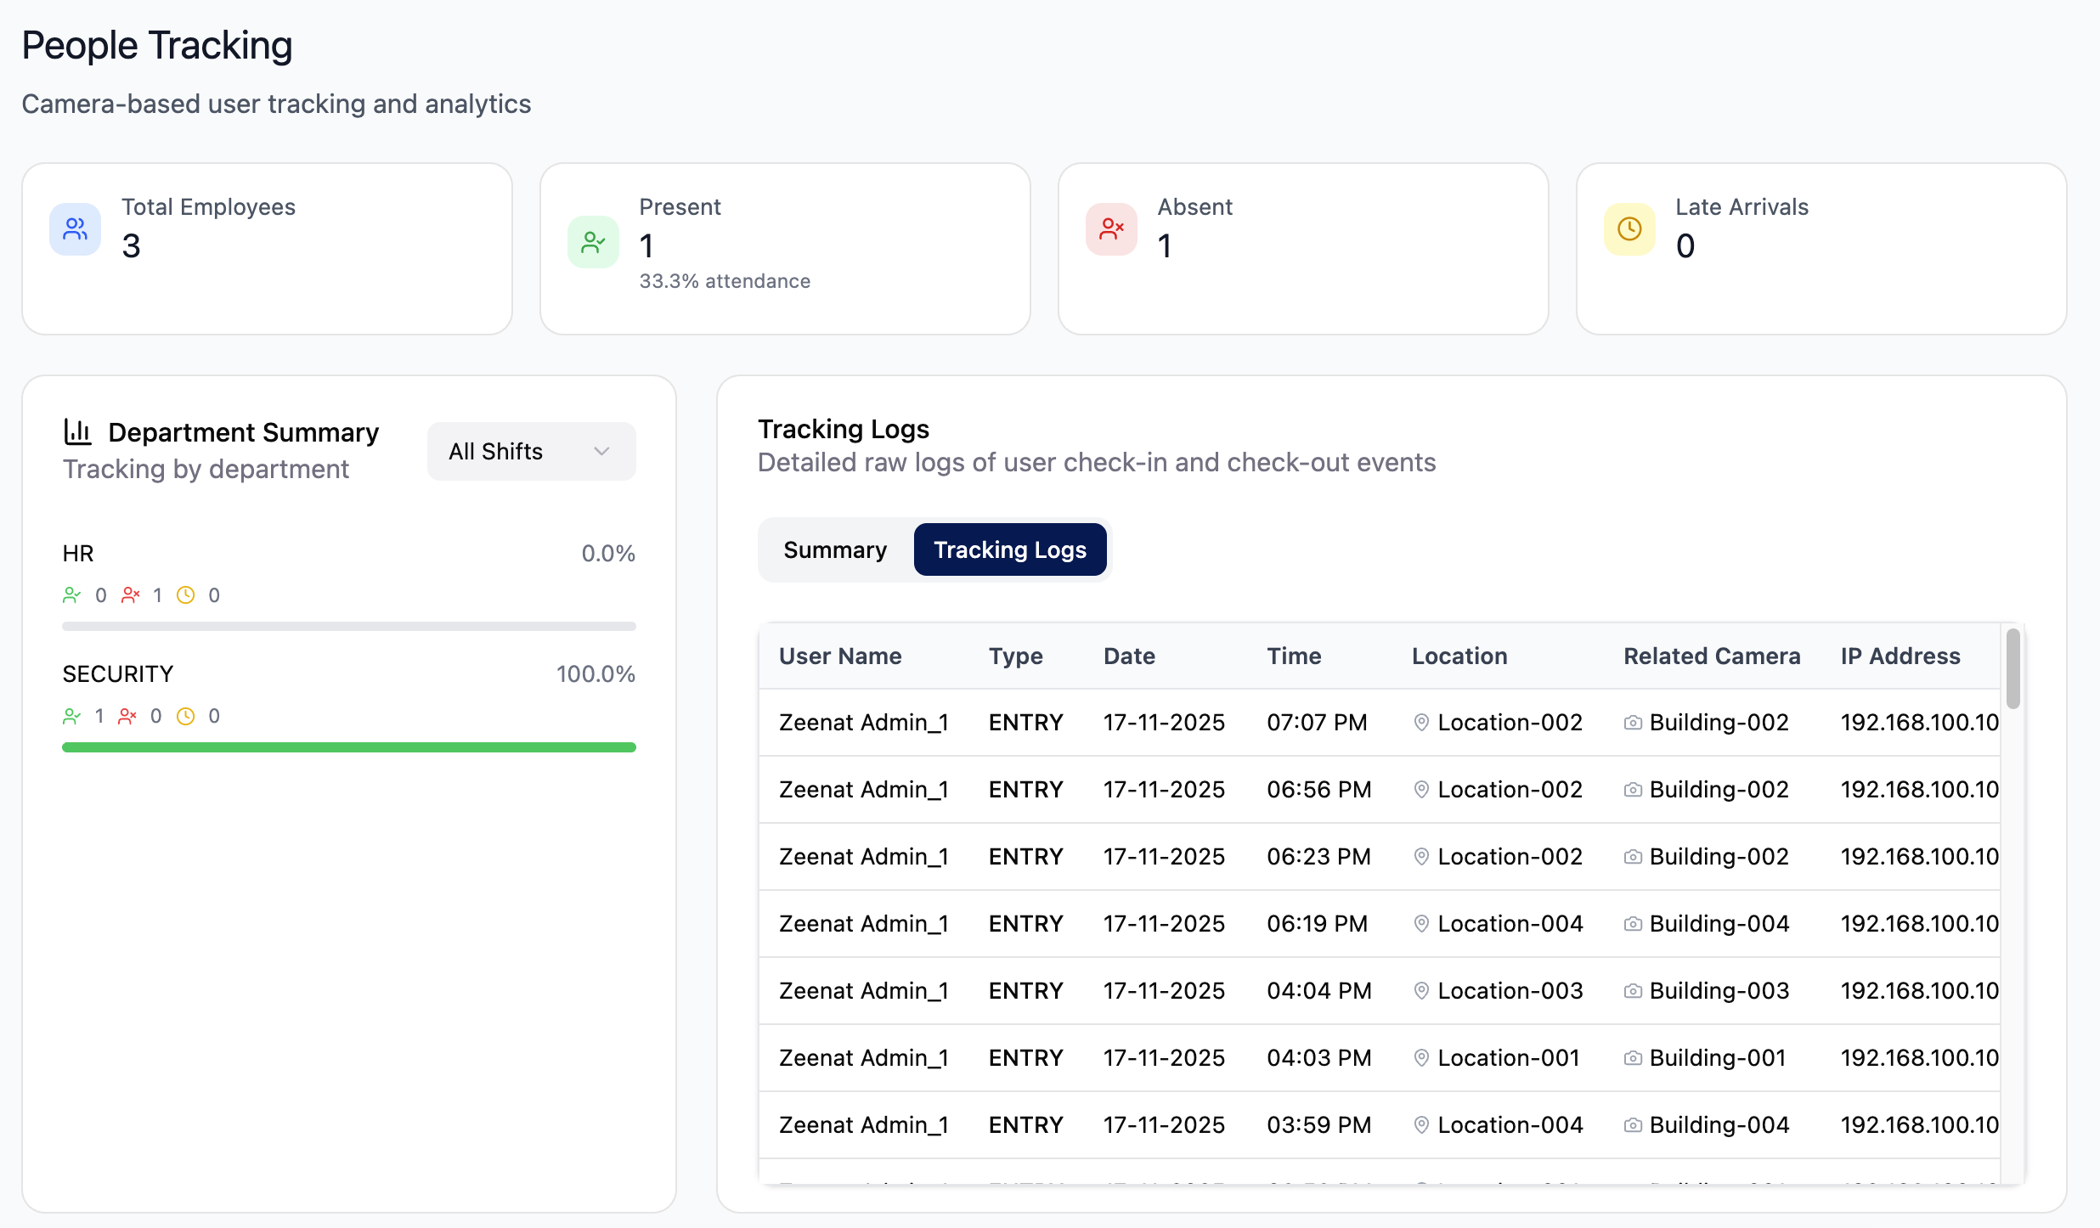Screen dimensions: 2100x1228
Task: Click the red Absent user-x icon
Action: 1111,229
